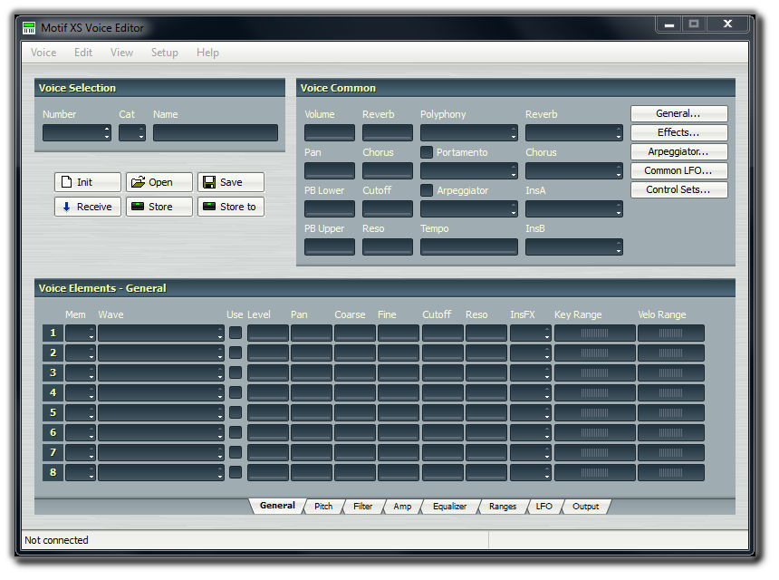Click the PB Lower field
Screen dimensions: 779x580
[330, 208]
